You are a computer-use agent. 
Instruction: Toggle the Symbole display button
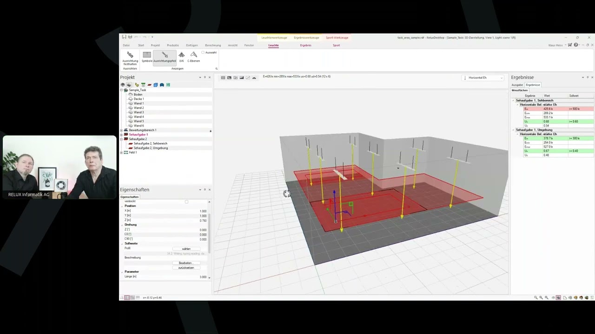(x=147, y=57)
